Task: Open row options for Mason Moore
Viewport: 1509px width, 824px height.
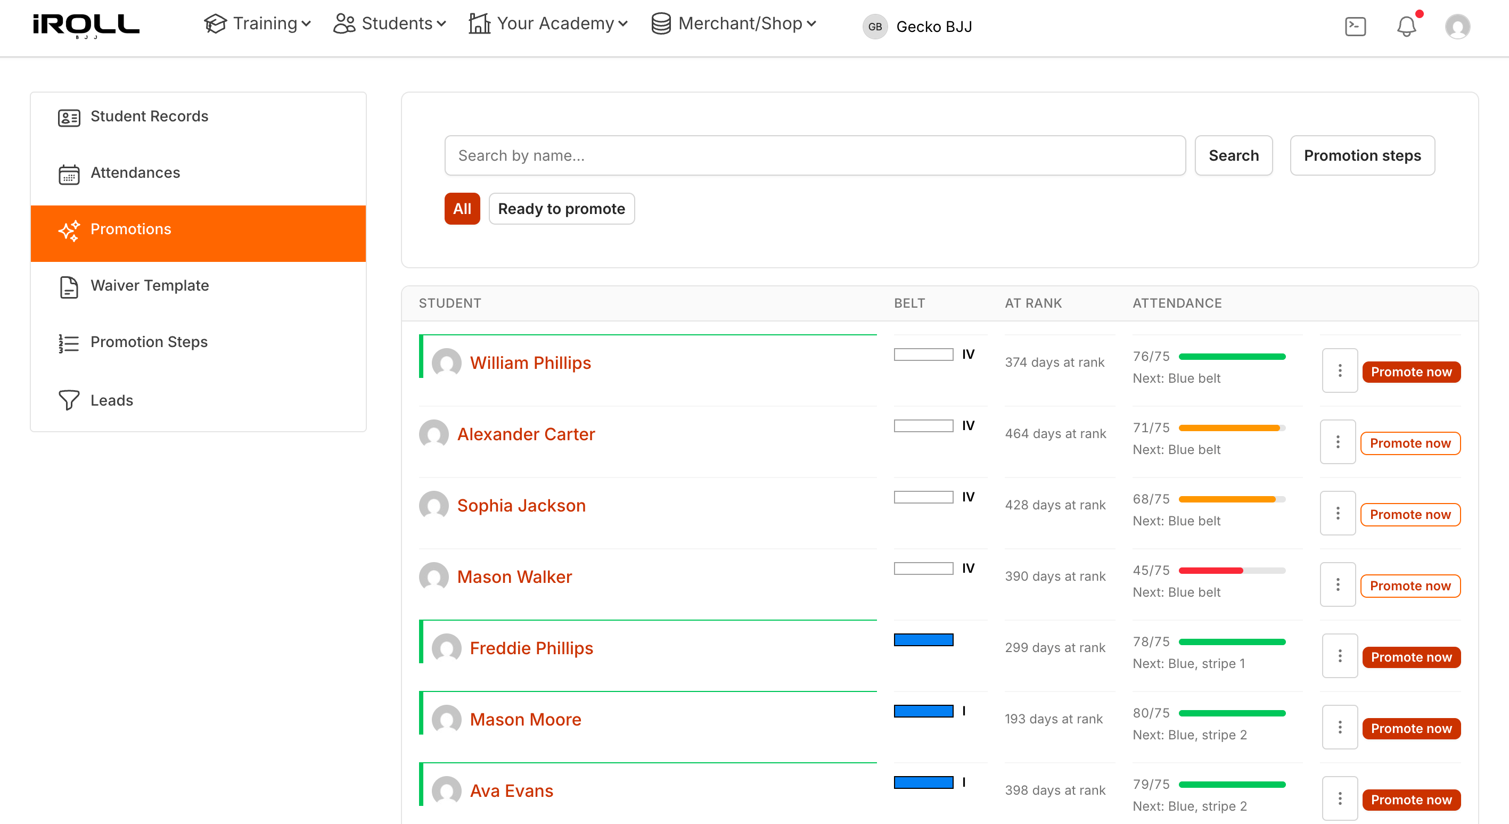Action: pos(1340,727)
